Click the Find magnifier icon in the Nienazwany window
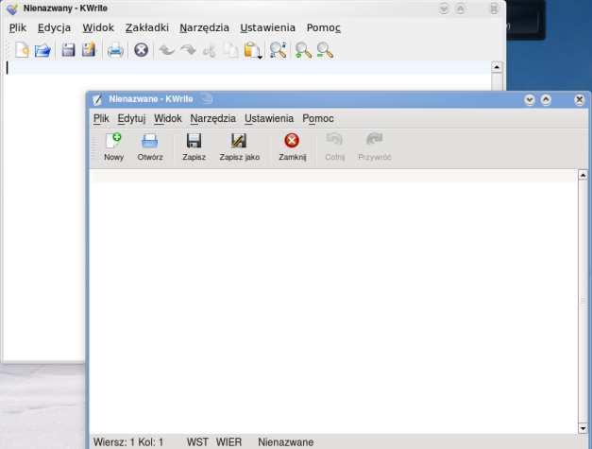592x449 pixels. coord(279,50)
